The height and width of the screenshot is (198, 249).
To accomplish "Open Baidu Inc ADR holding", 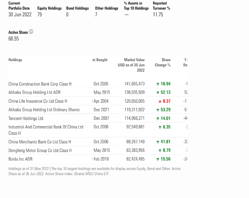I will (x=20, y=159).
